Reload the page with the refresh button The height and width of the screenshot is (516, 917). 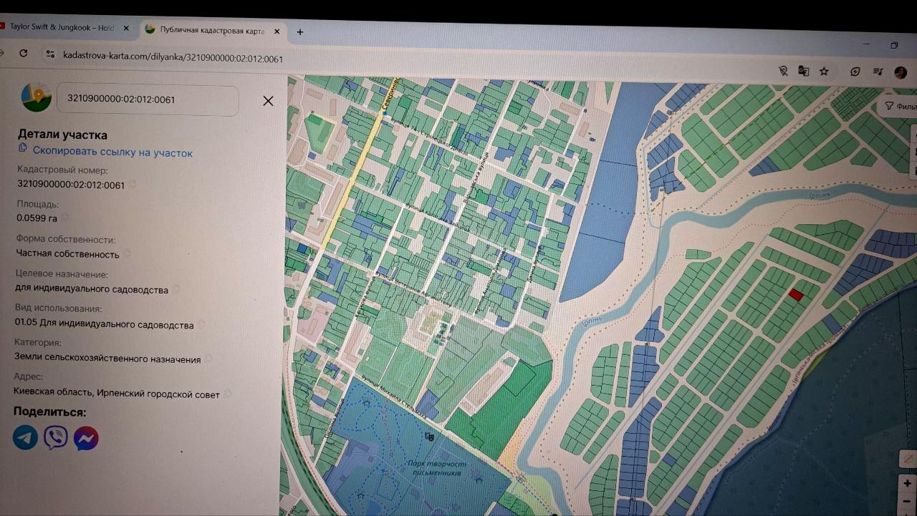24,53
